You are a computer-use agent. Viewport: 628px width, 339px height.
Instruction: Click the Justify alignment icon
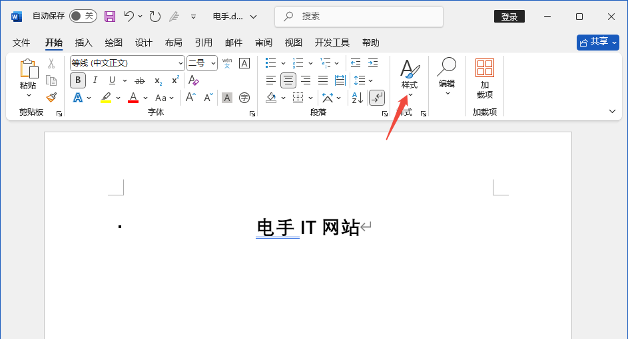tap(323, 80)
